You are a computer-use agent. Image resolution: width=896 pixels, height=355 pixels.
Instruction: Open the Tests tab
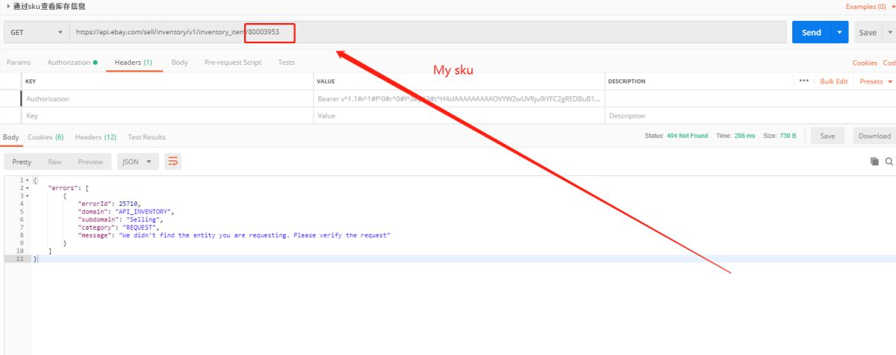tap(286, 63)
